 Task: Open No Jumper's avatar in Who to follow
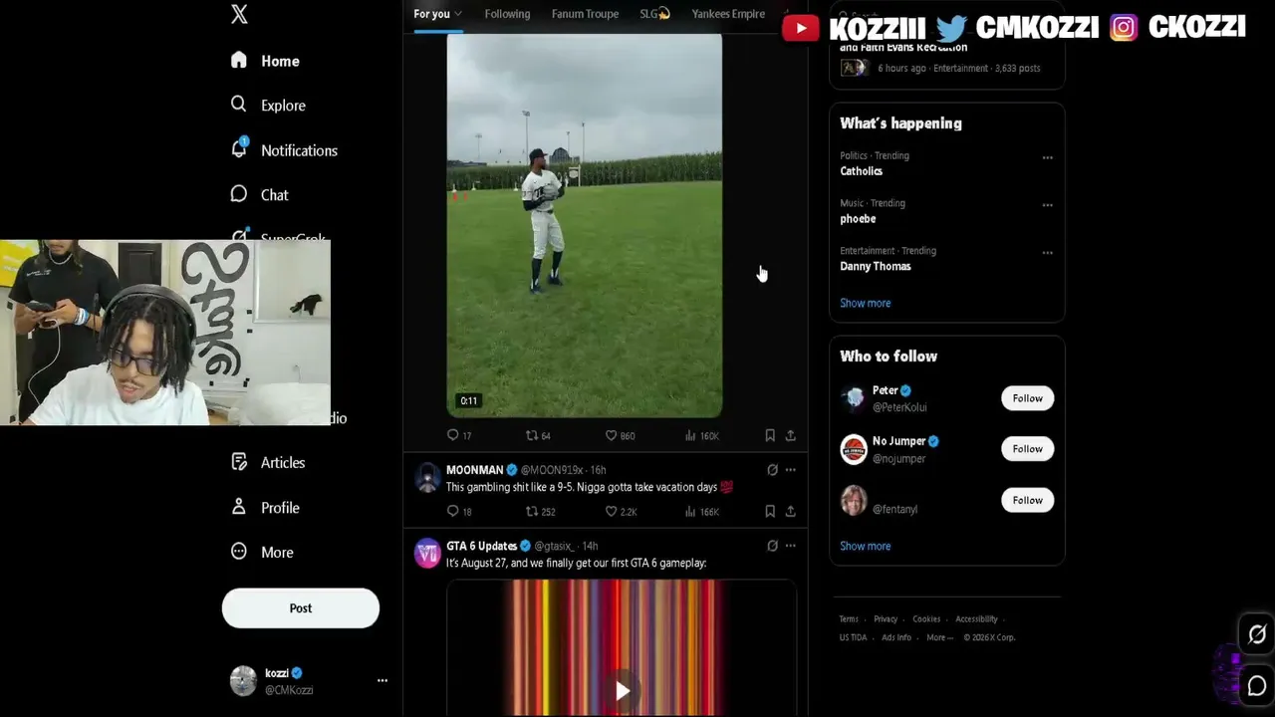click(x=854, y=449)
